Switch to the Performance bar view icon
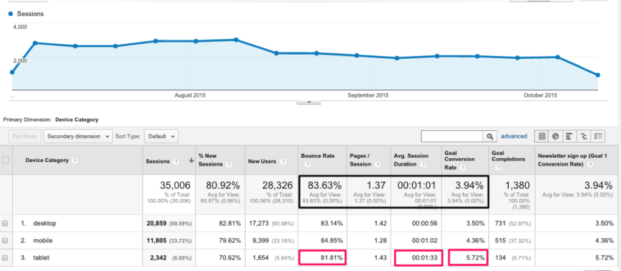This screenshot has height=271, width=621. click(569, 136)
